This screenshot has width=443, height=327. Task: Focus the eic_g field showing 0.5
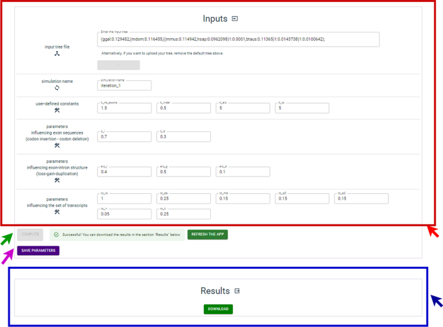[x=184, y=172]
